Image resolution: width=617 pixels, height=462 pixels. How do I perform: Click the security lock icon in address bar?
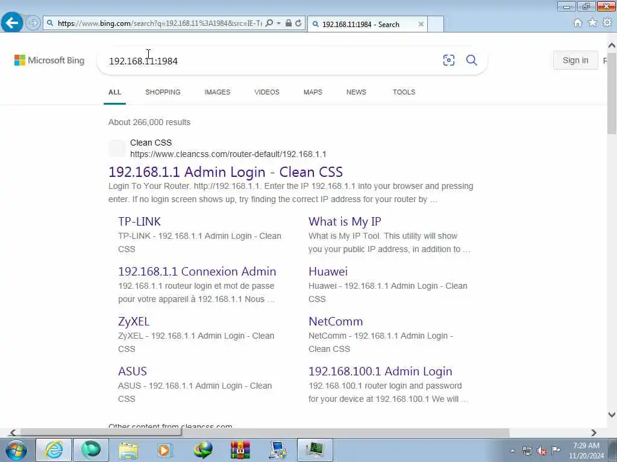289,23
